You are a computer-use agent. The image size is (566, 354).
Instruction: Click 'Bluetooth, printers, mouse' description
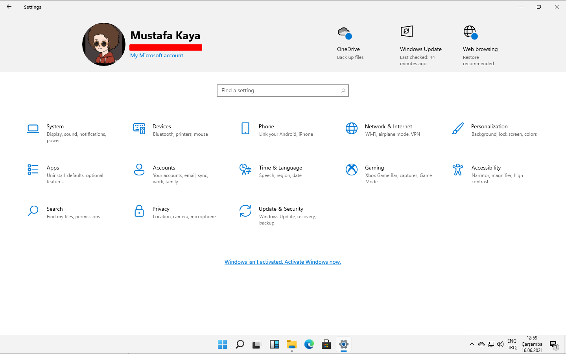coord(181,134)
